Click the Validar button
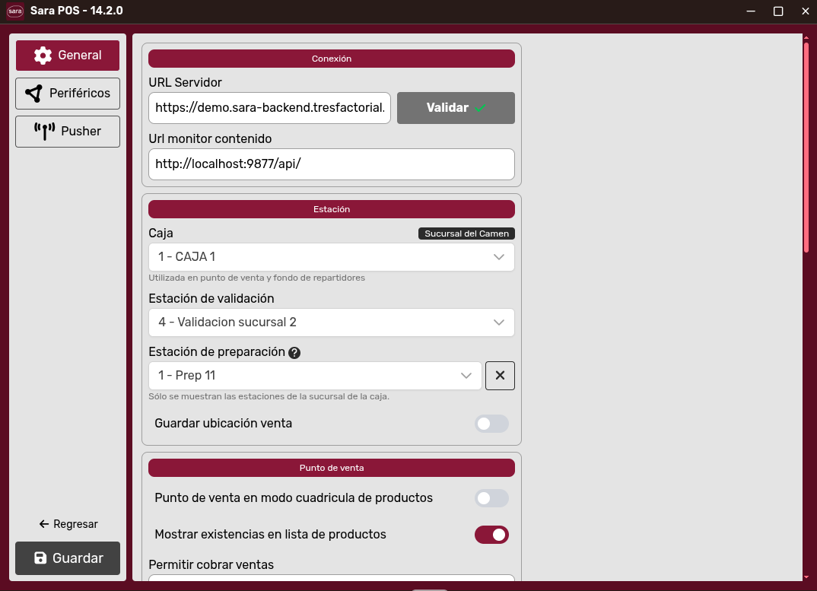817x591 pixels. (x=456, y=108)
